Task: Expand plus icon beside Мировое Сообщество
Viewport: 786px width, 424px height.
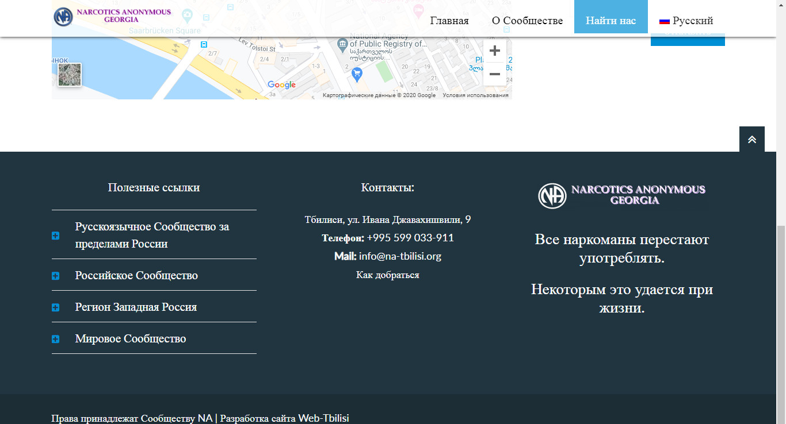Action: 55,339
